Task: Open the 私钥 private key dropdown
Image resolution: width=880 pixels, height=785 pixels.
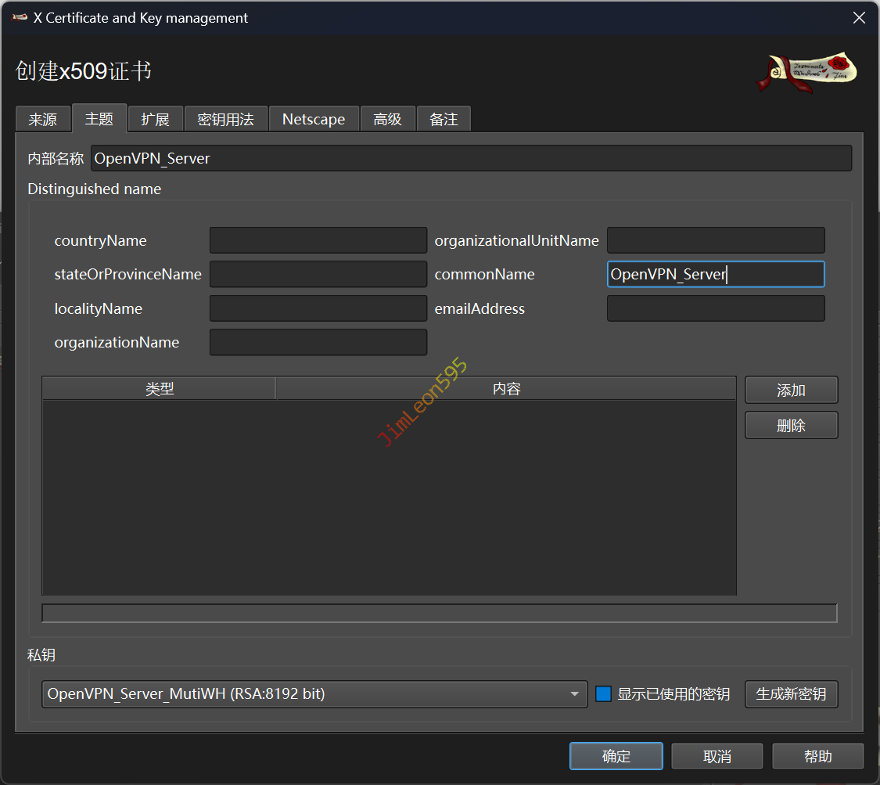Action: pyautogui.click(x=314, y=694)
